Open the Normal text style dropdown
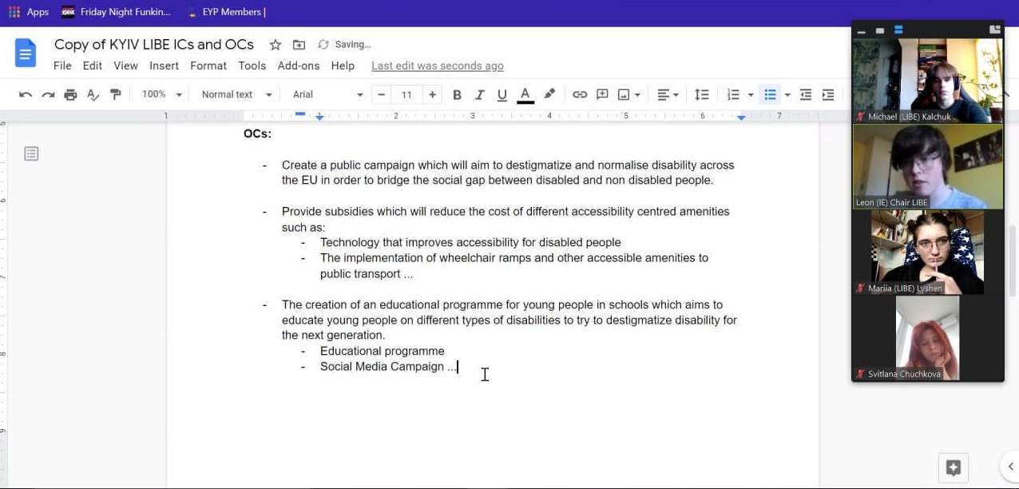Image resolution: width=1019 pixels, height=489 pixels. 237,94
